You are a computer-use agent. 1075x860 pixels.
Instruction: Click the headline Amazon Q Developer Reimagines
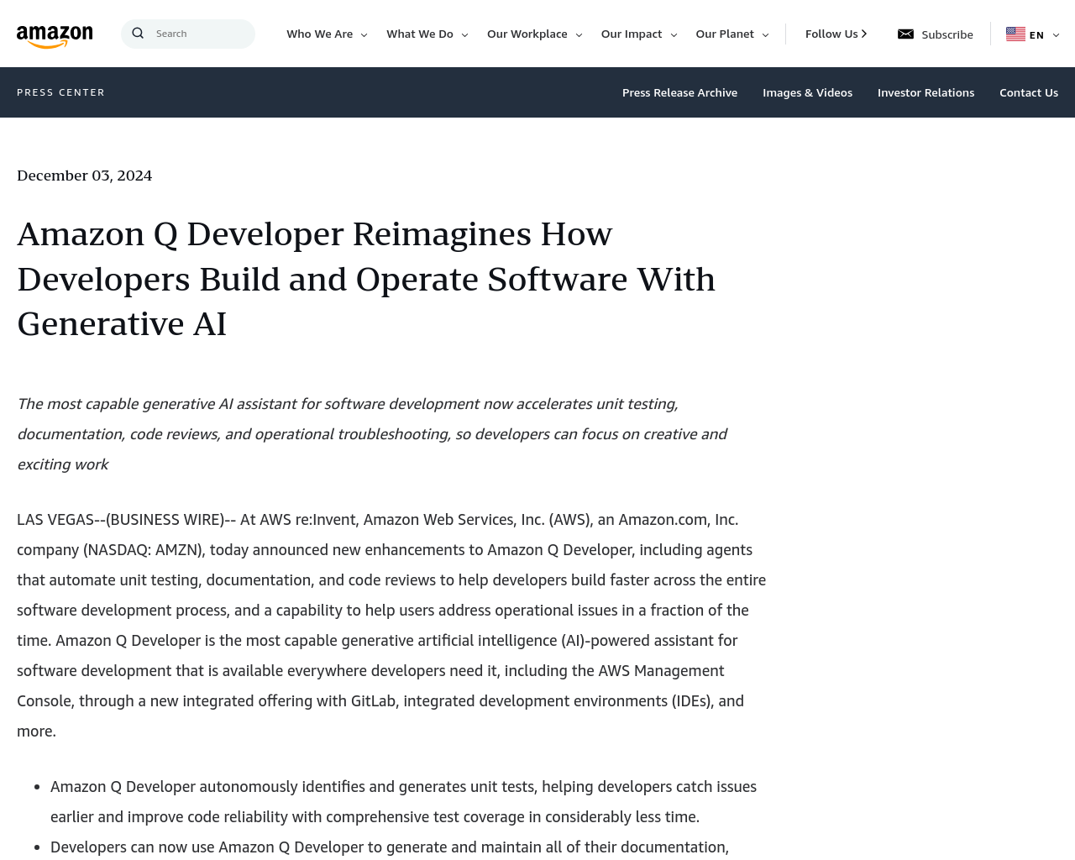(366, 279)
